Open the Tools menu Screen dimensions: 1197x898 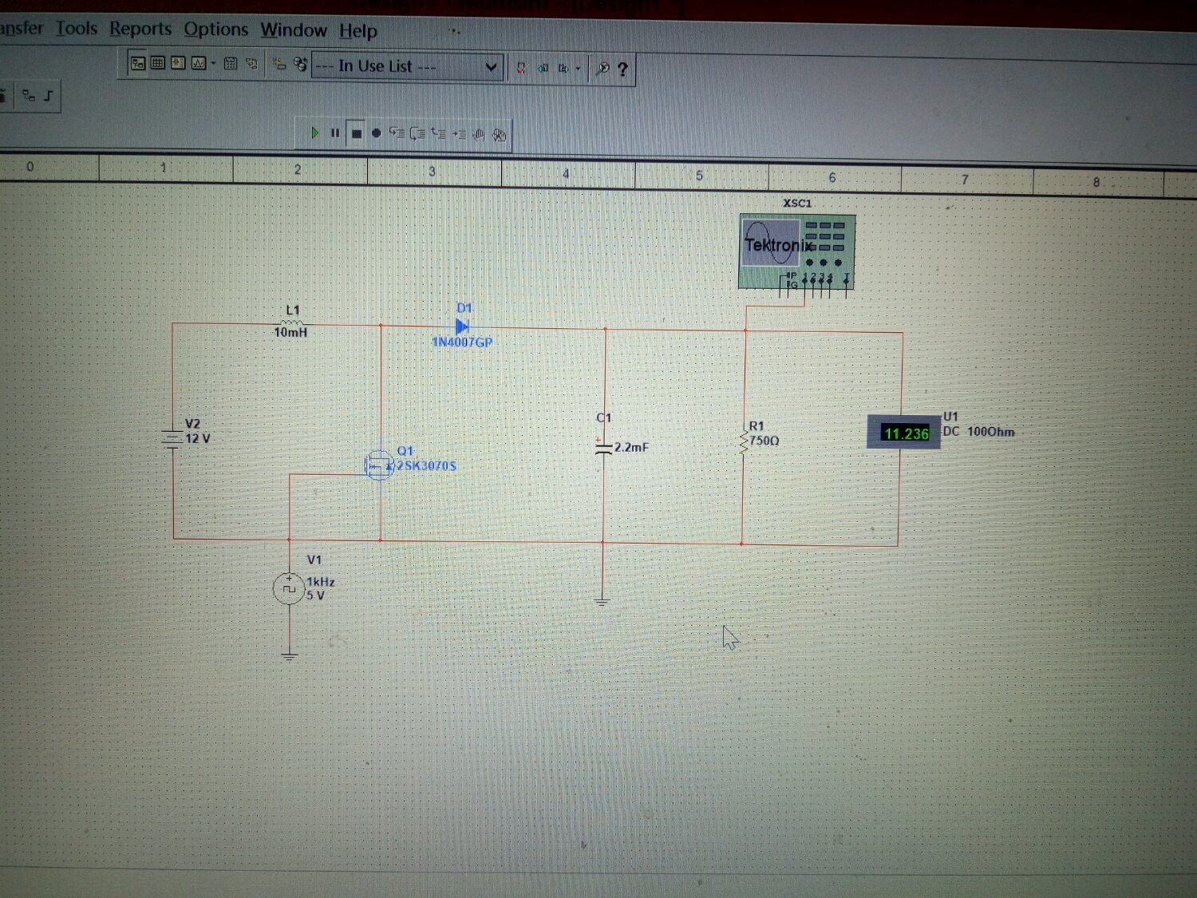point(77,28)
